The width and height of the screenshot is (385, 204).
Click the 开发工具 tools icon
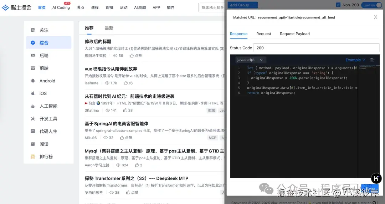coord(33,119)
